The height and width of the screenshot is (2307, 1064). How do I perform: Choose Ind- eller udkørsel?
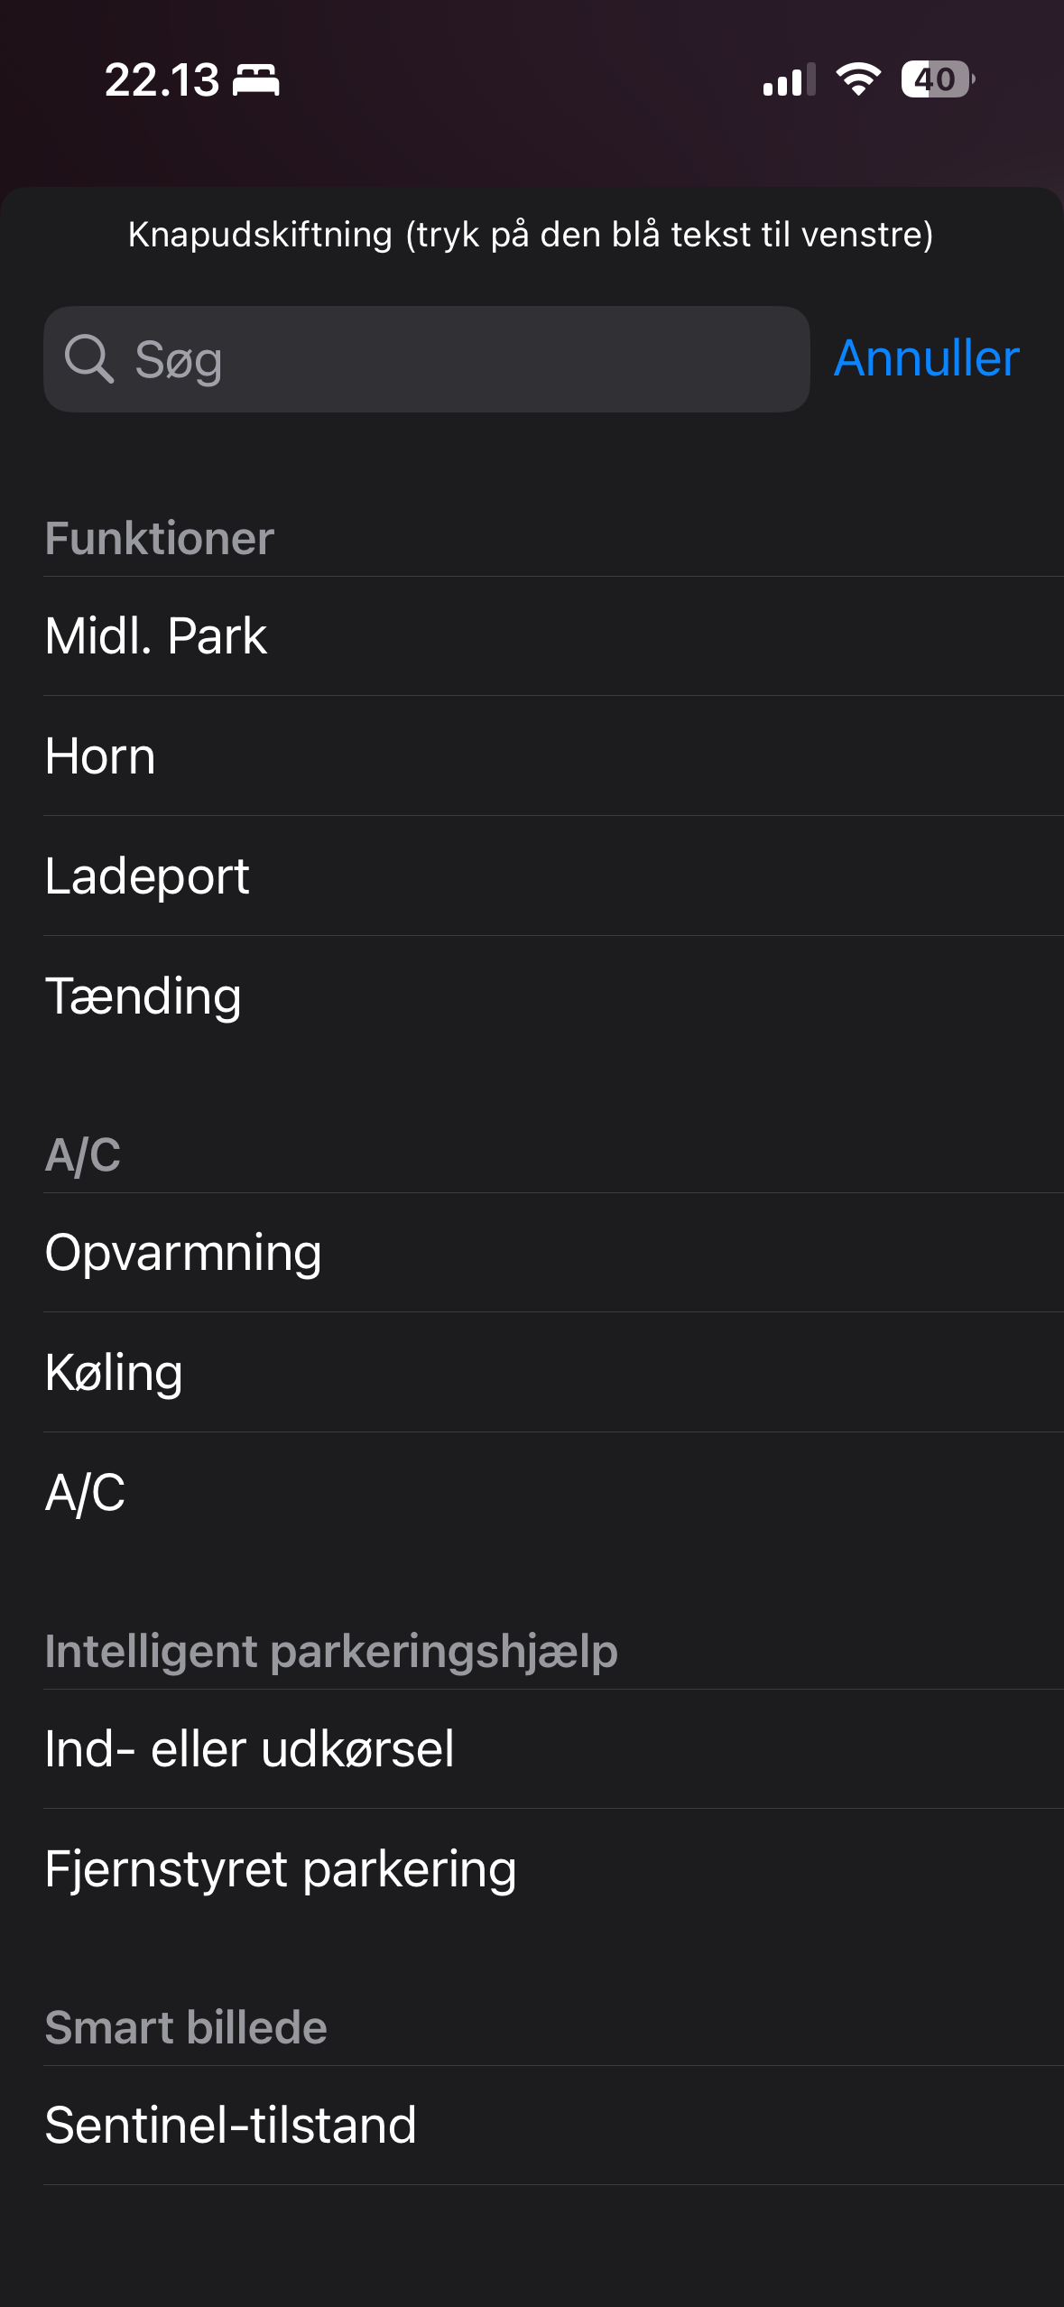point(250,1749)
